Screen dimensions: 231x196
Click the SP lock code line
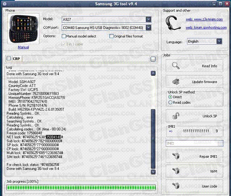tap(32, 145)
